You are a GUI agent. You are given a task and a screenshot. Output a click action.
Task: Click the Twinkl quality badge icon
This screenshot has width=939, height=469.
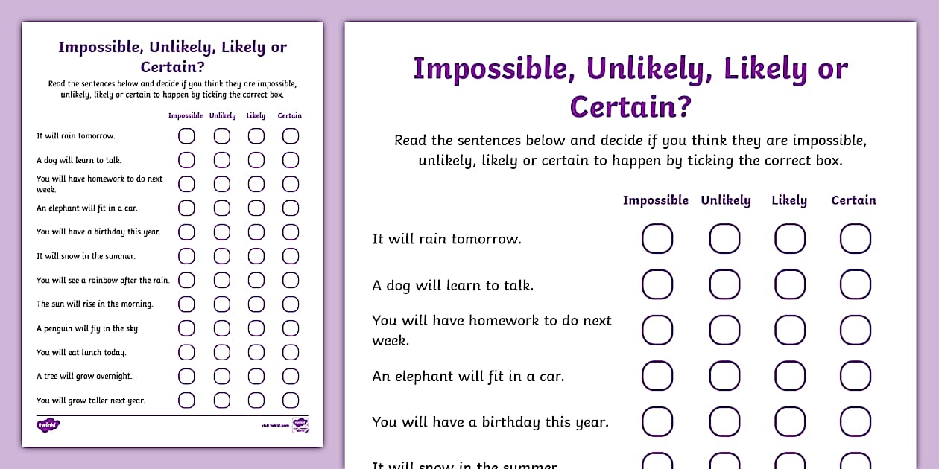click(300, 424)
